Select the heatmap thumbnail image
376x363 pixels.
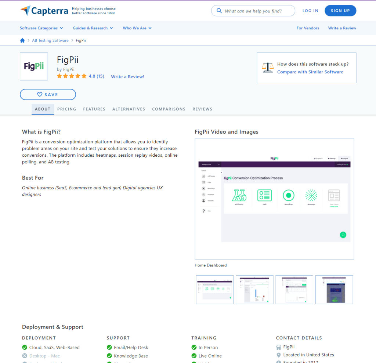coord(334,290)
